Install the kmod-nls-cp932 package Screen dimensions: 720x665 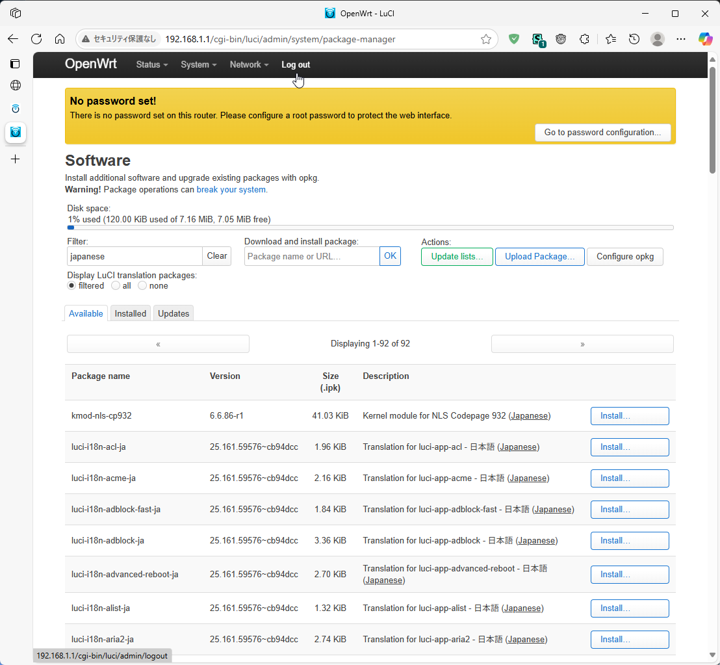click(630, 416)
